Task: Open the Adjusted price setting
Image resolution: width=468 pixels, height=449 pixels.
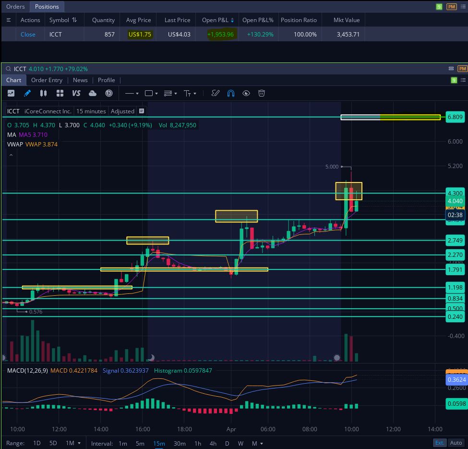Action: point(122,111)
